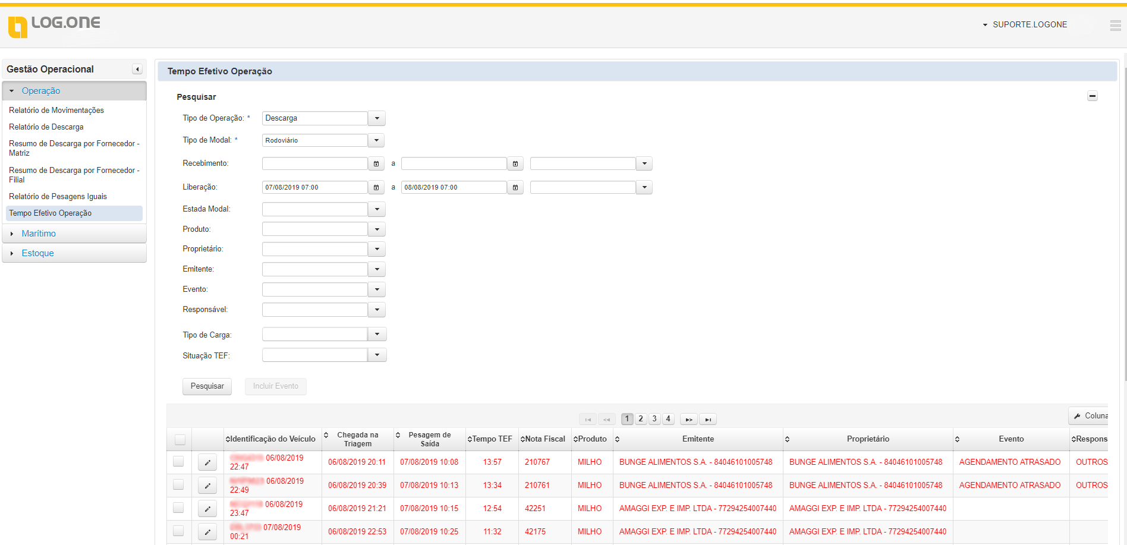Check the row with Nota Fiscal 210761
This screenshot has height=545, width=1127.
click(x=178, y=485)
